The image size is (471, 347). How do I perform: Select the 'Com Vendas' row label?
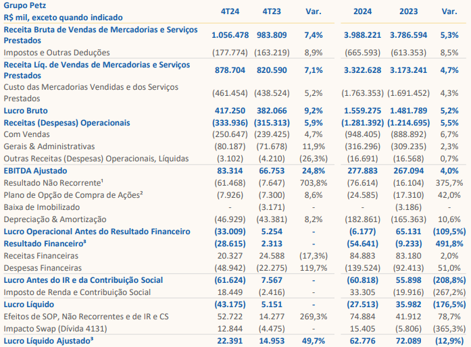[x=27, y=134]
